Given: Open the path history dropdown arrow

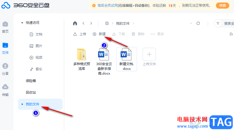Looking at the screenshot, I should [191, 23].
